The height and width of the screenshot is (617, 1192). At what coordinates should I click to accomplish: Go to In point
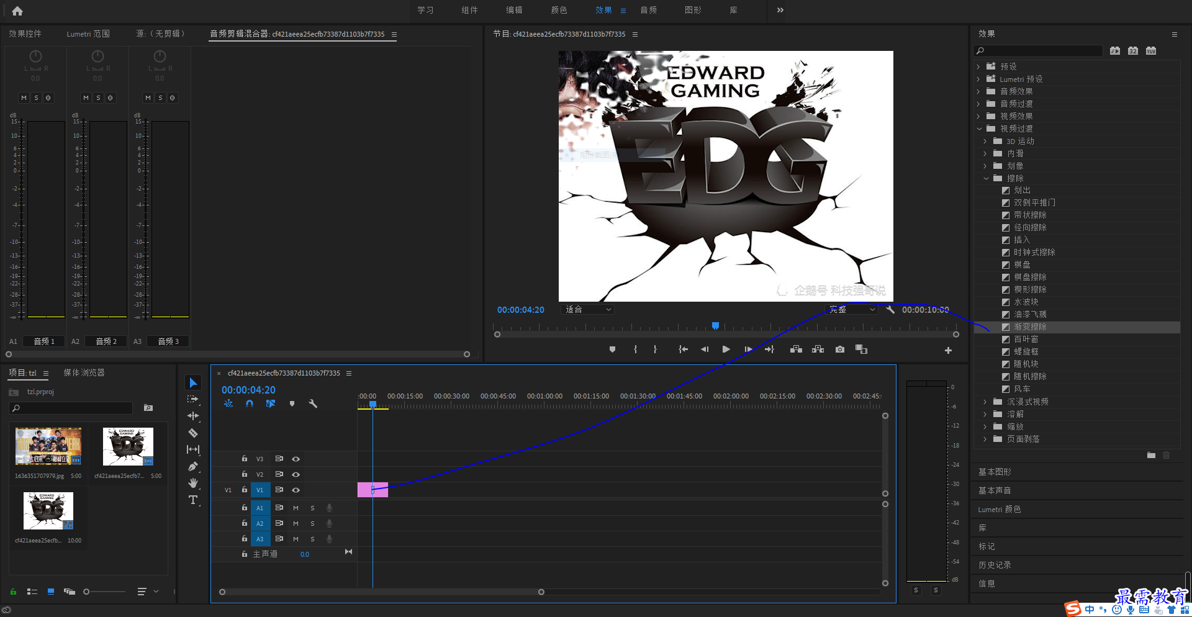(x=683, y=349)
